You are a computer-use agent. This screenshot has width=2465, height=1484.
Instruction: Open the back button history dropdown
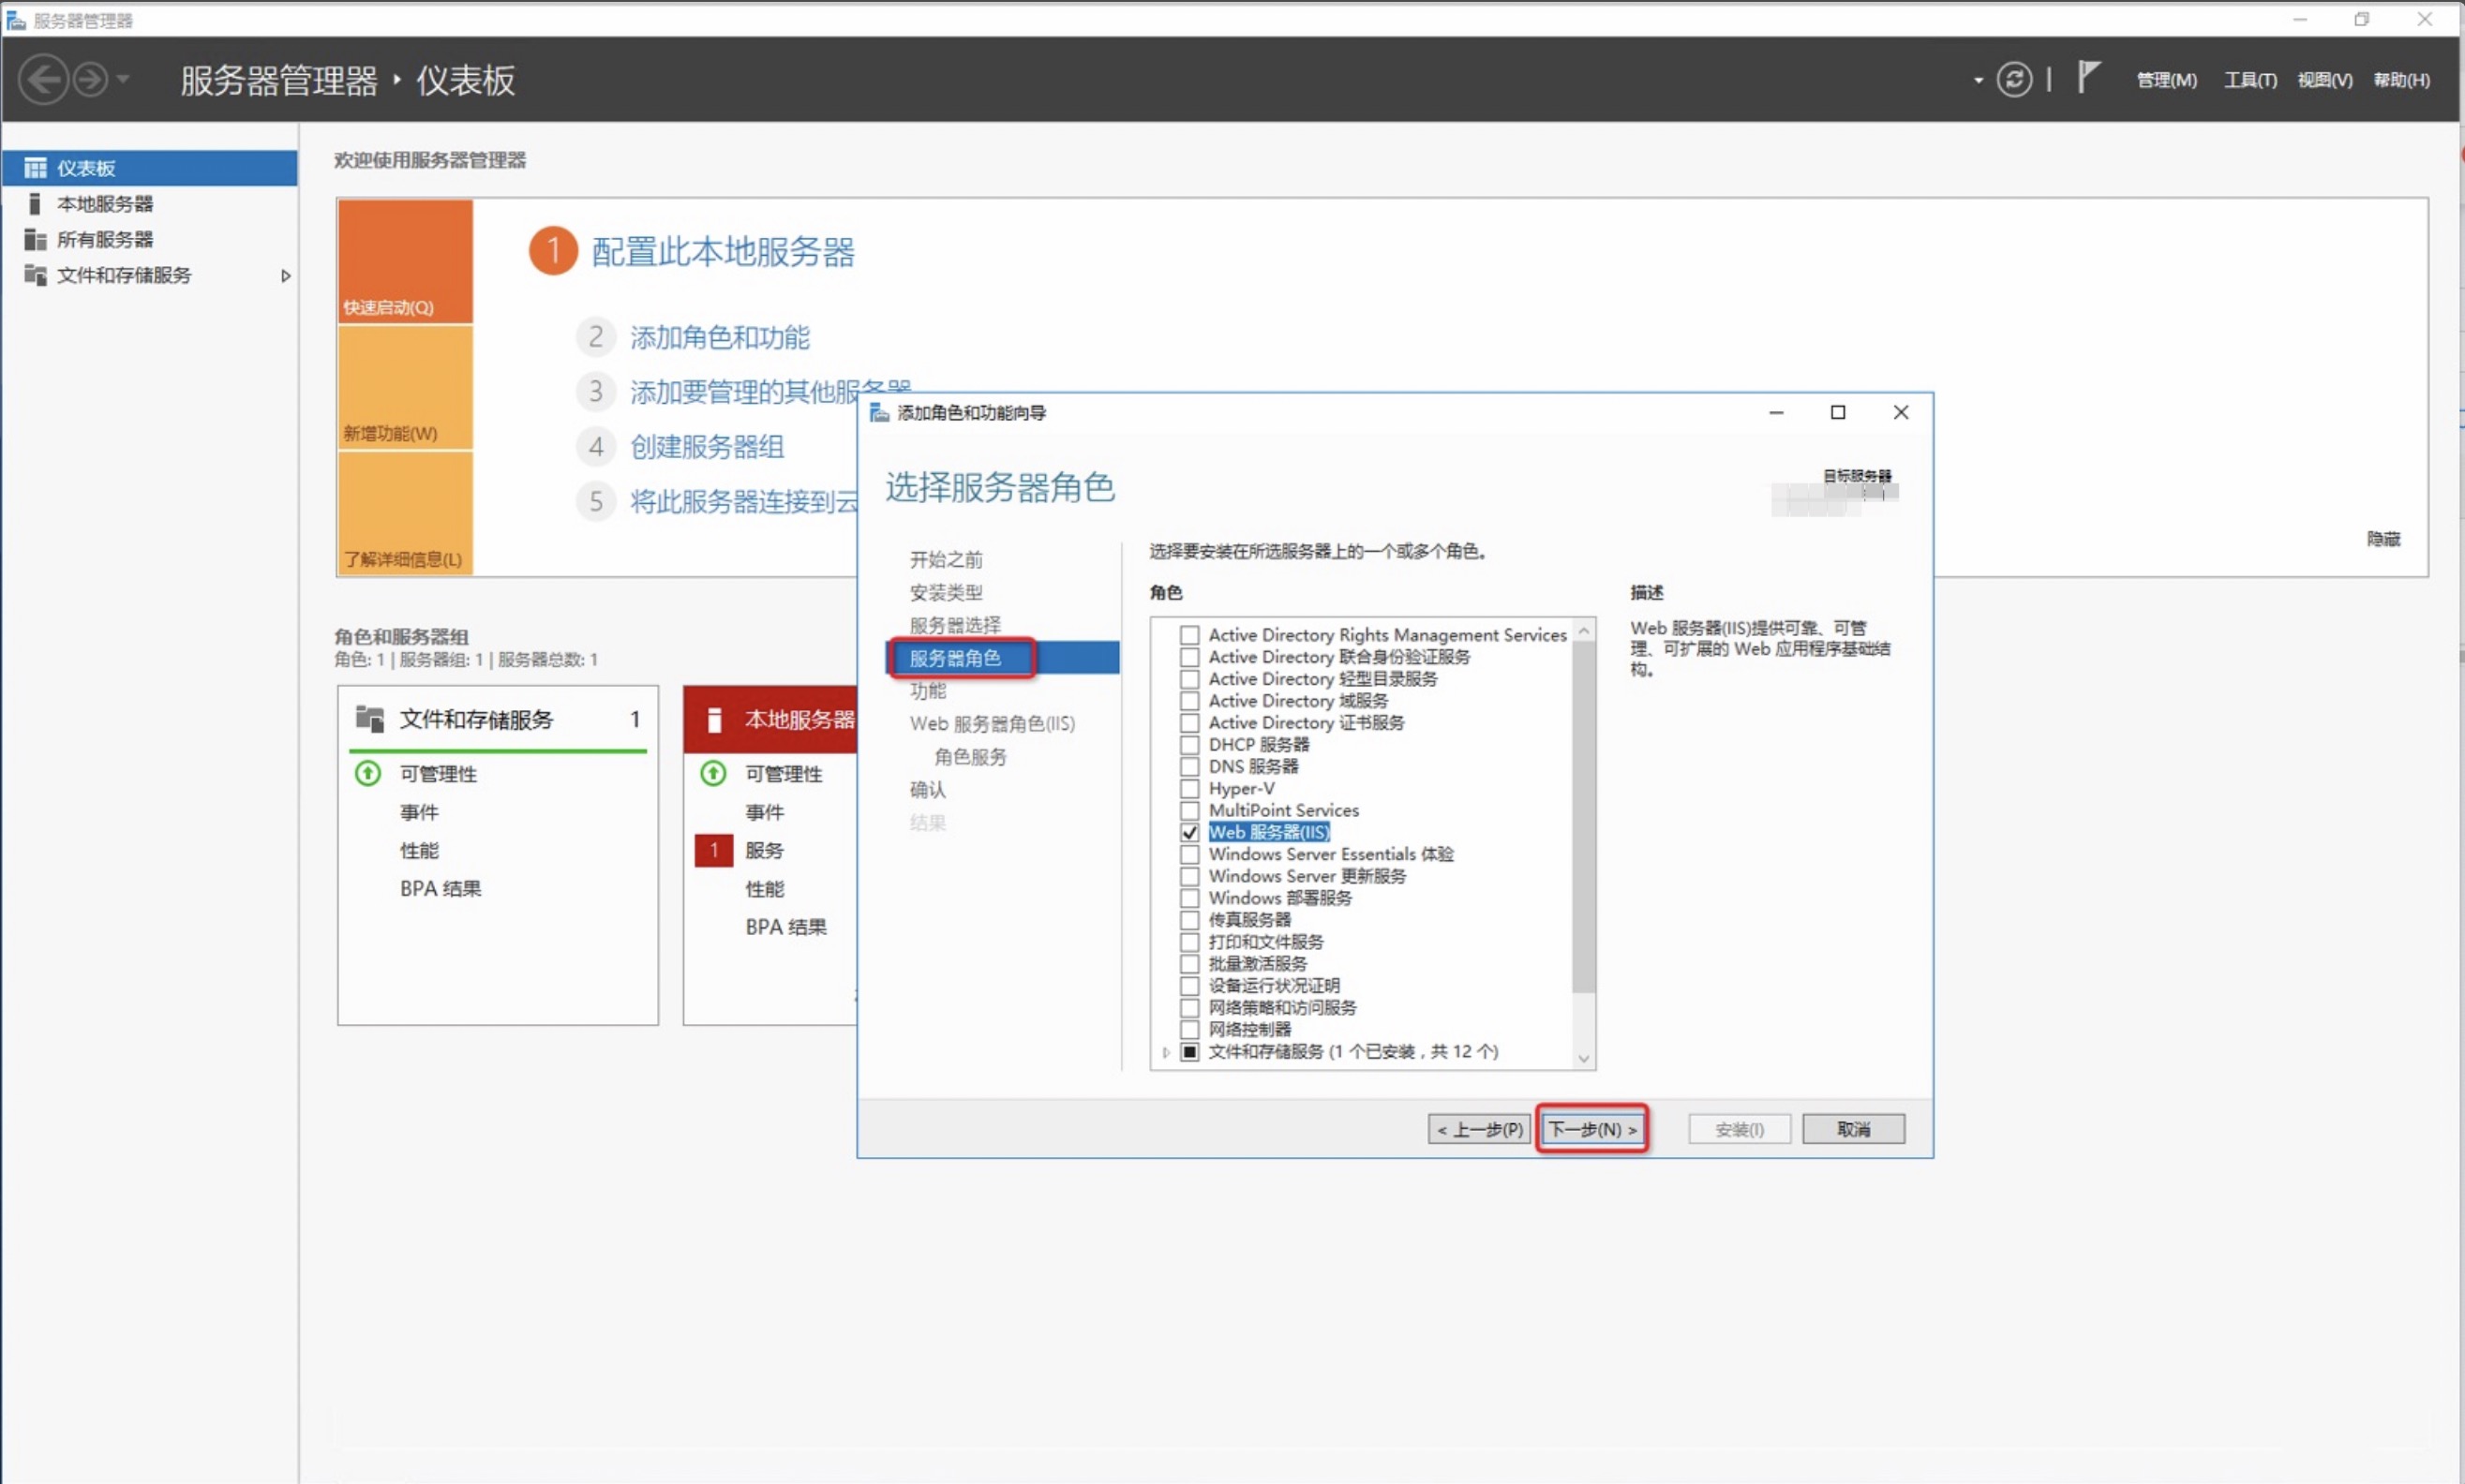tap(123, 79)
